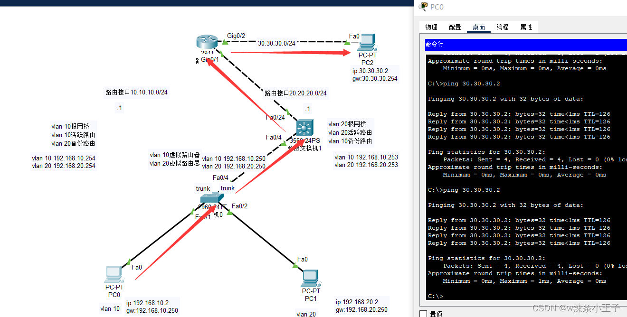Click the vlan 20活跃路由 line beside the 3560

[350, 133]
